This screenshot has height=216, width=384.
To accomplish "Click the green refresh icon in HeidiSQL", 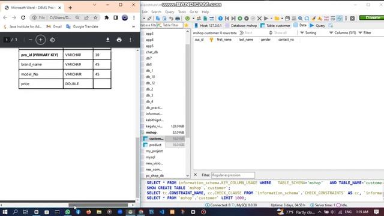I will pyautogui.click(x=187, y=19).
